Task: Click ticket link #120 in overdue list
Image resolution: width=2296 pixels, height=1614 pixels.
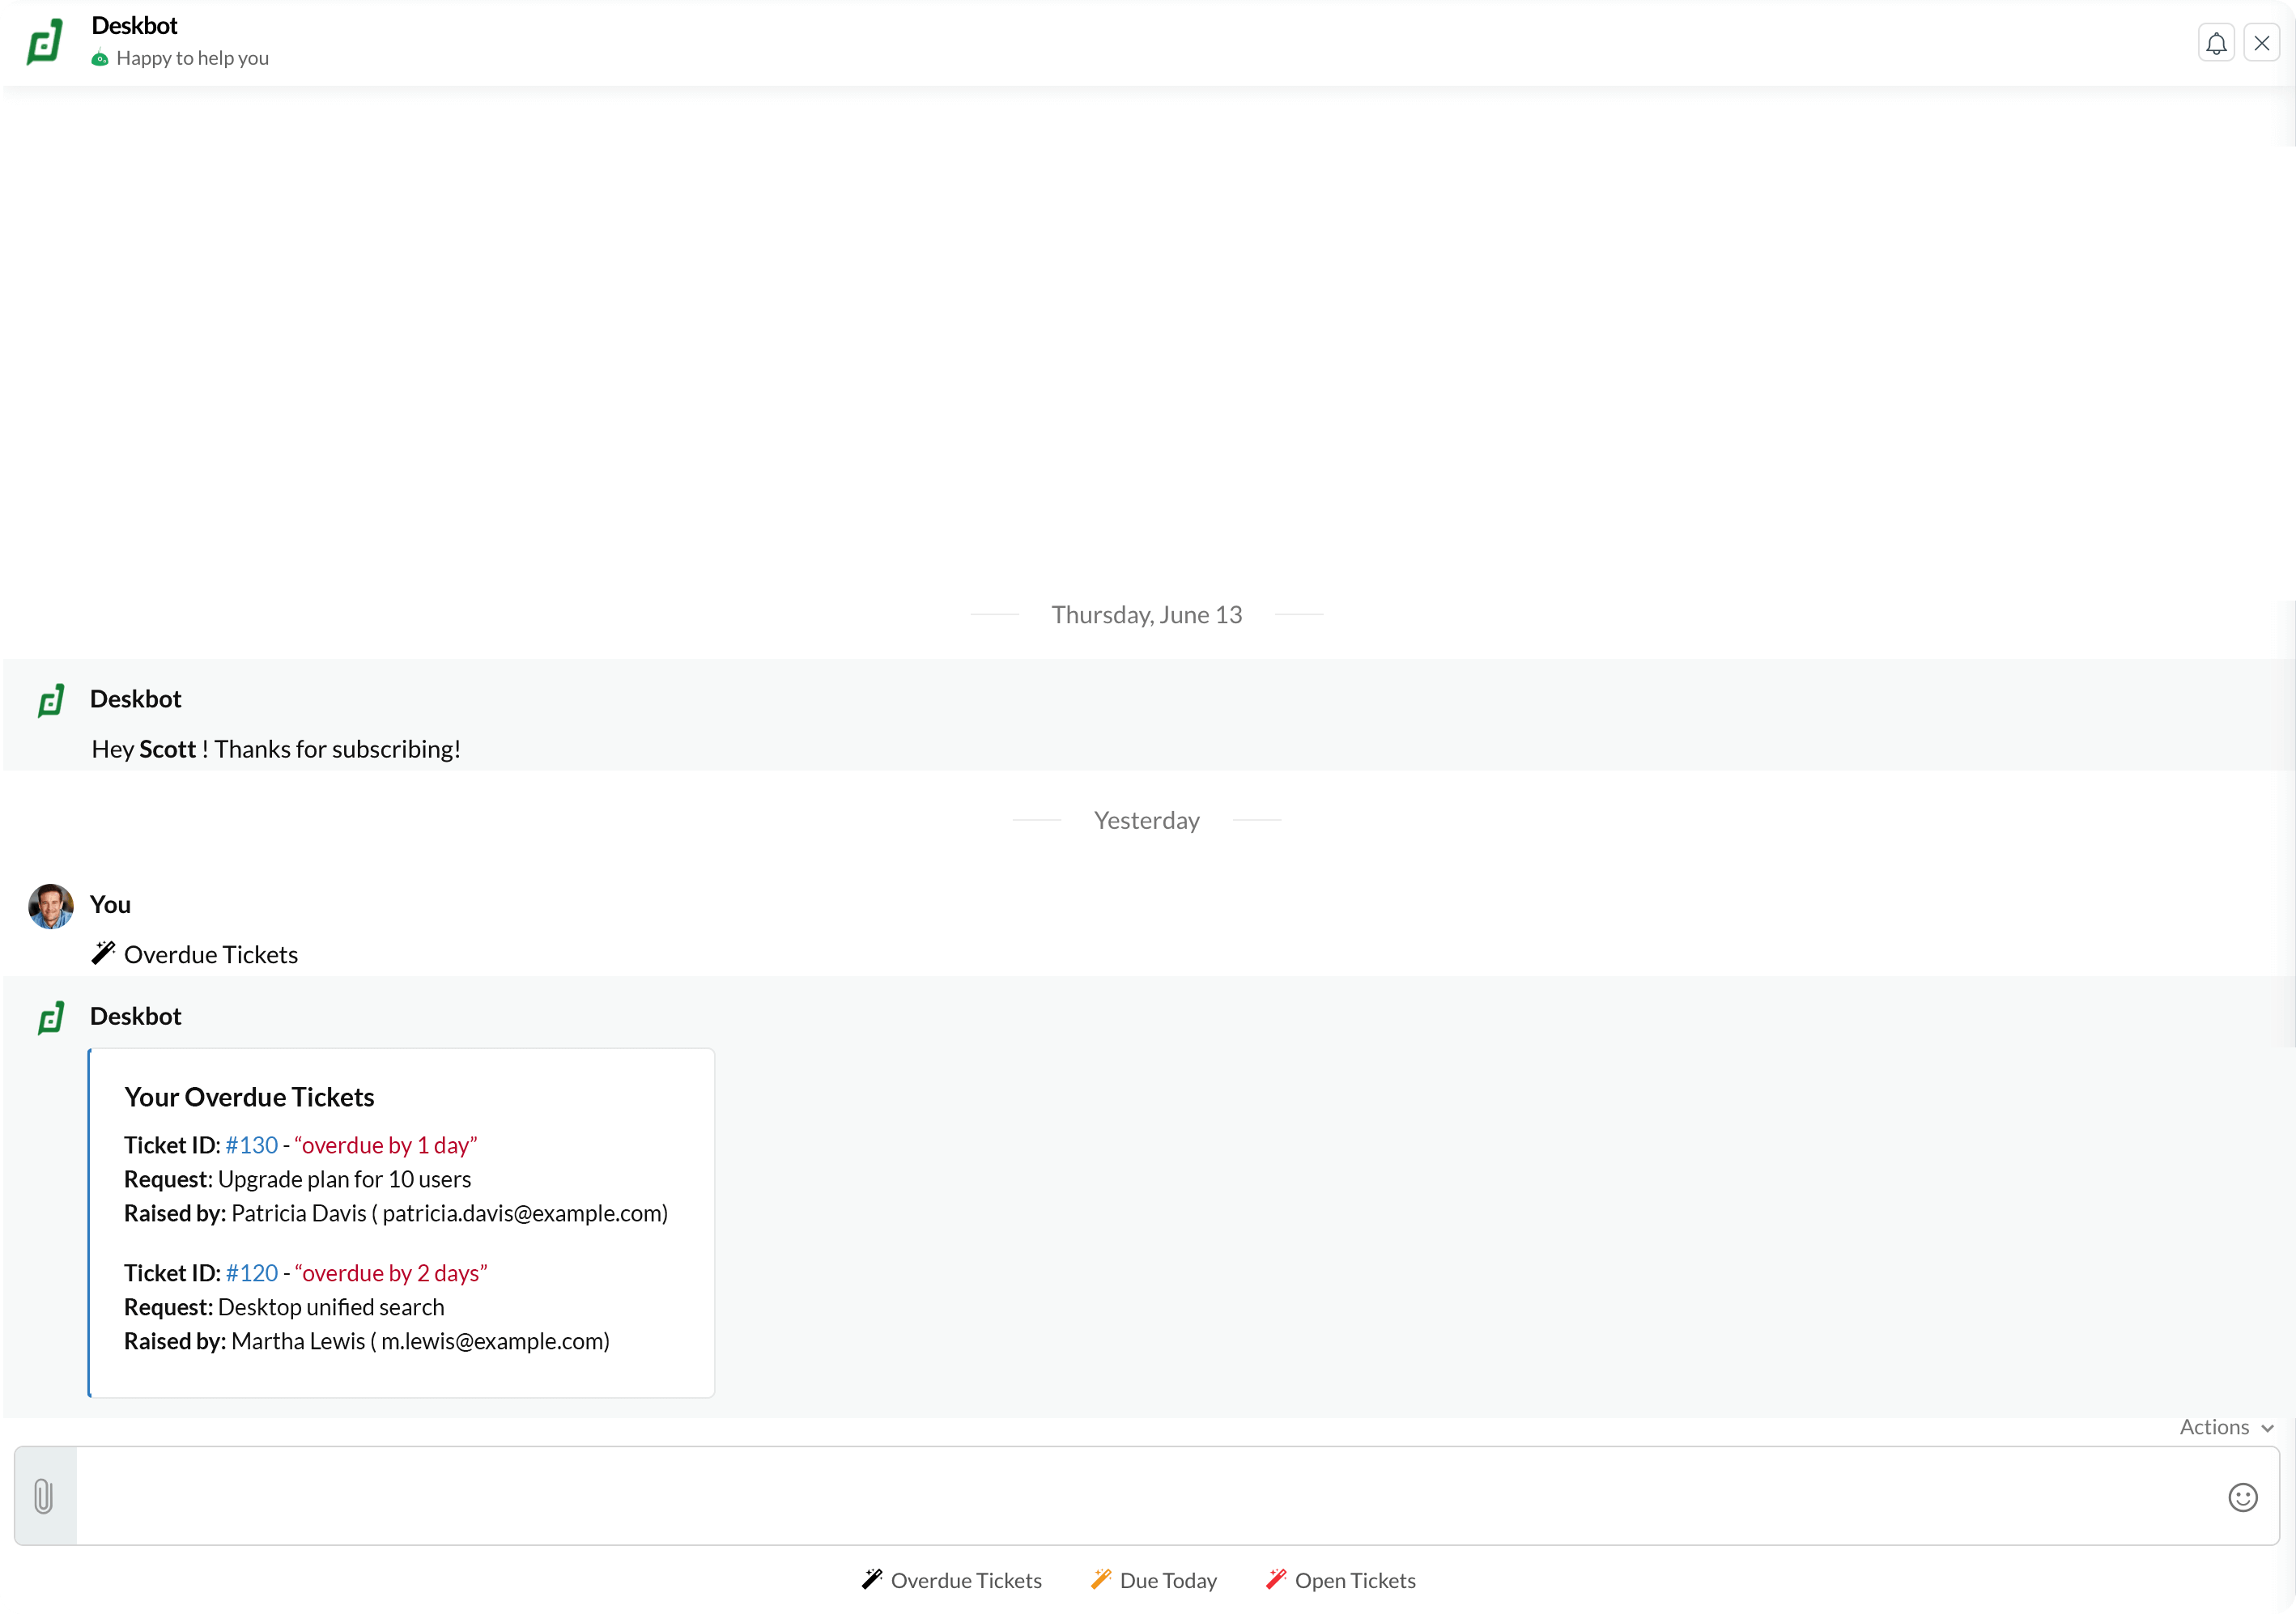Action: (250, 1272)
